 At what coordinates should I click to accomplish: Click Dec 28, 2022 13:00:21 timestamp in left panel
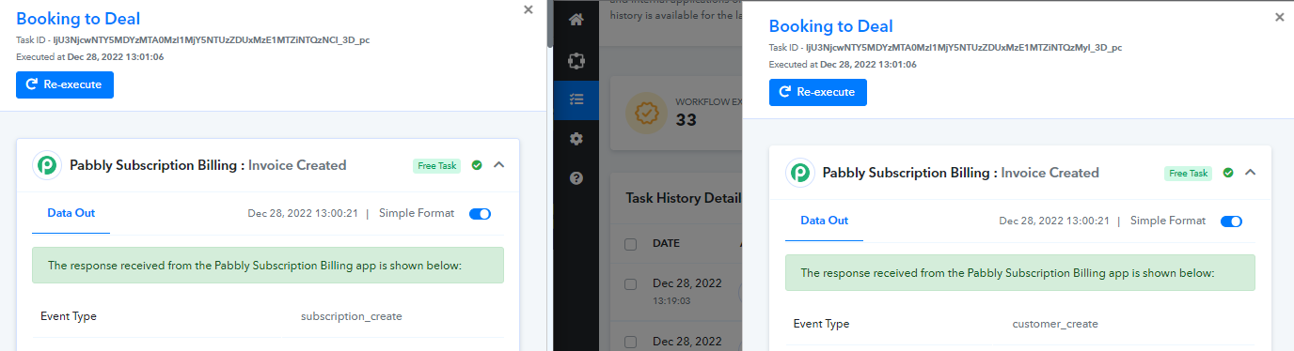click(303, 214)
